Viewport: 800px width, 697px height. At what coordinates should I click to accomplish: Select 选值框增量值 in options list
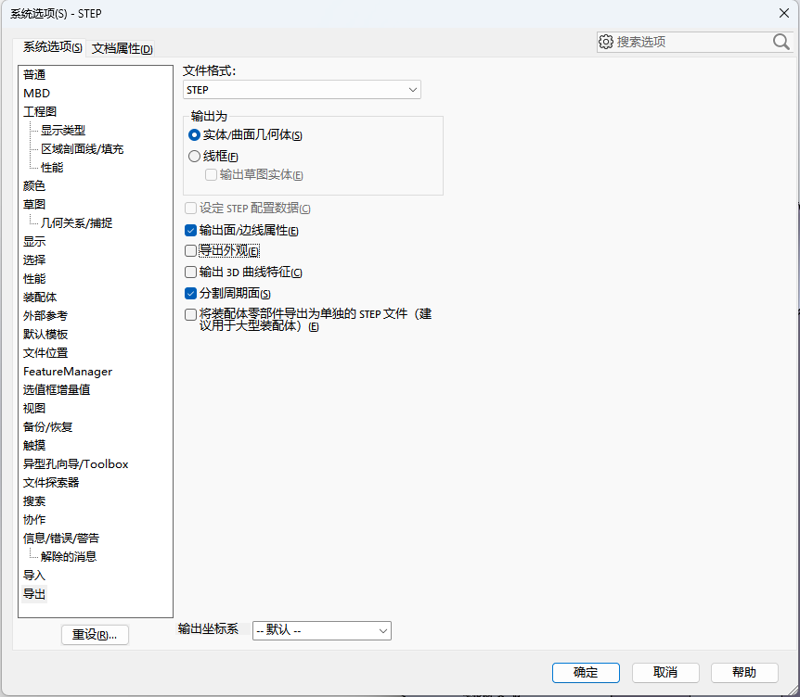pos(57,390)
